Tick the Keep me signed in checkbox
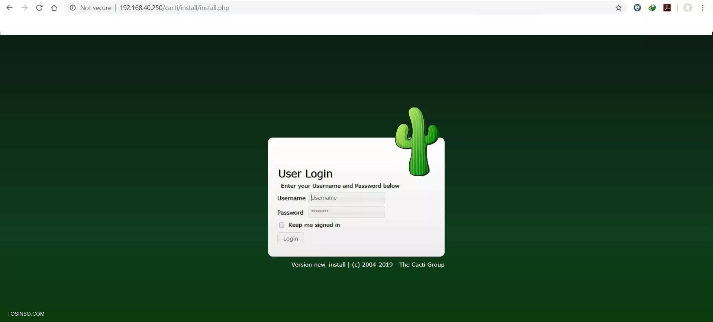 pos(282,225)
